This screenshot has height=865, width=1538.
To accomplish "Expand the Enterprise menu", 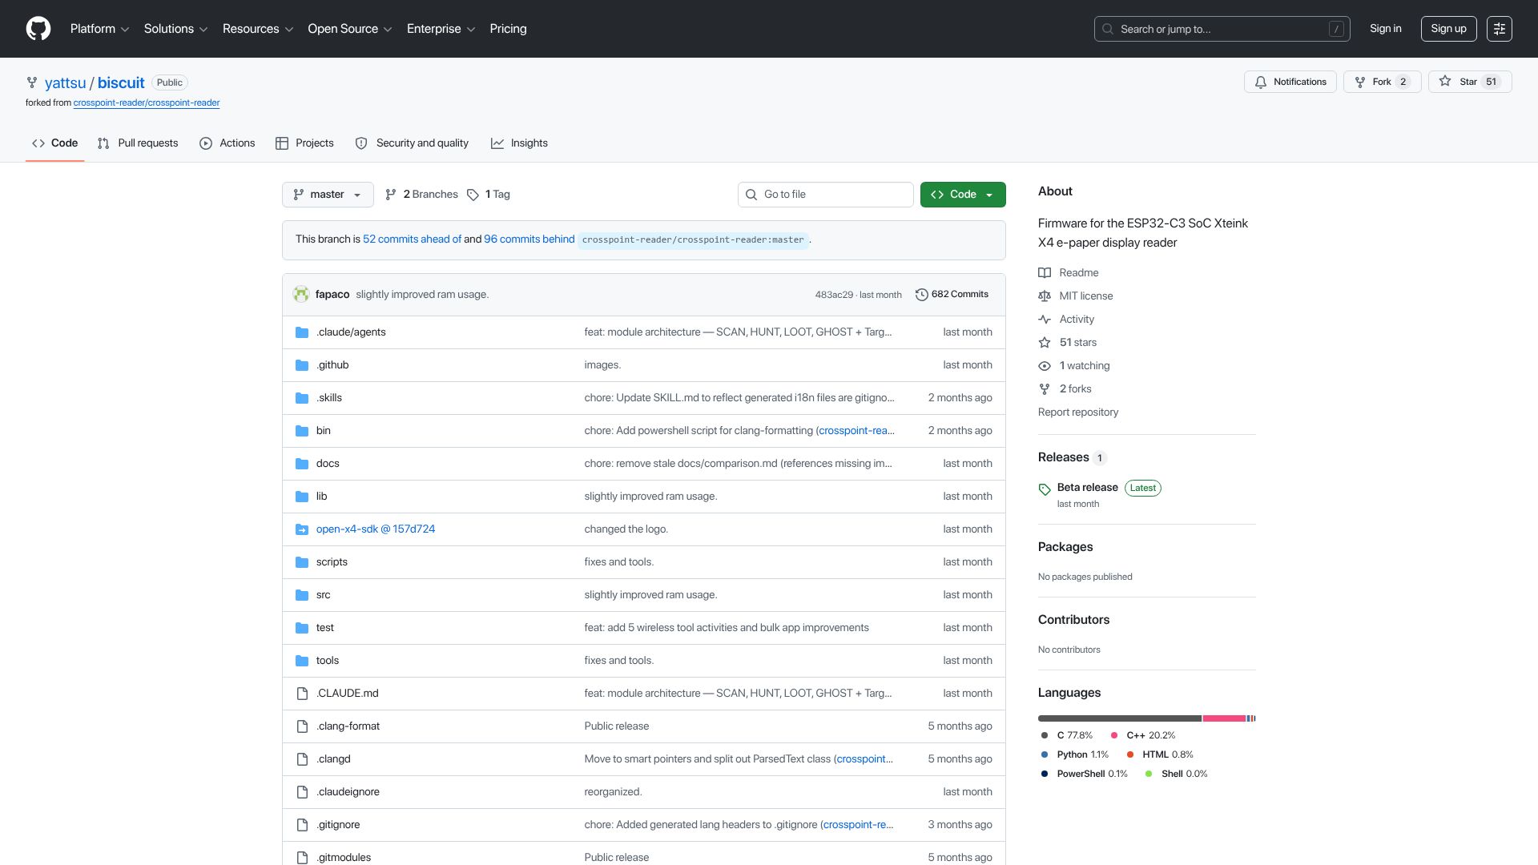I will [x=441, y=29].
